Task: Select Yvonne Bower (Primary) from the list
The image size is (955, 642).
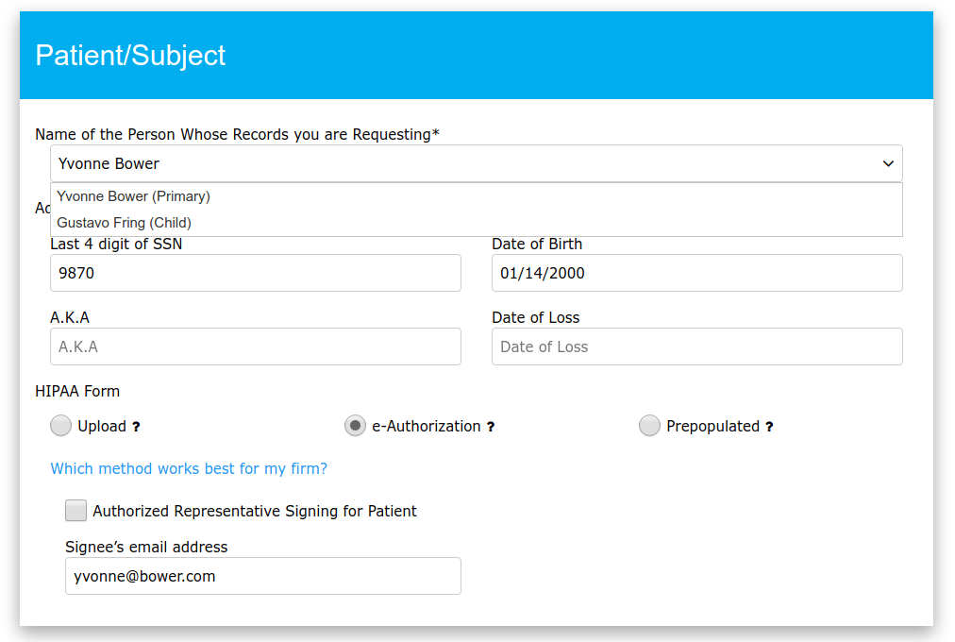Action: pos(132,196)
